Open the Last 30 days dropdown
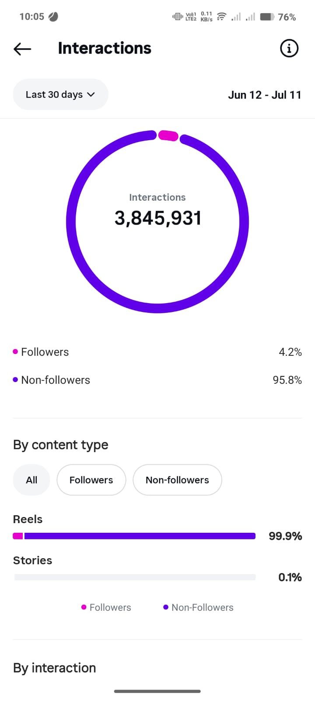Viewport: 315px width, 701px height. click(60, 94)
